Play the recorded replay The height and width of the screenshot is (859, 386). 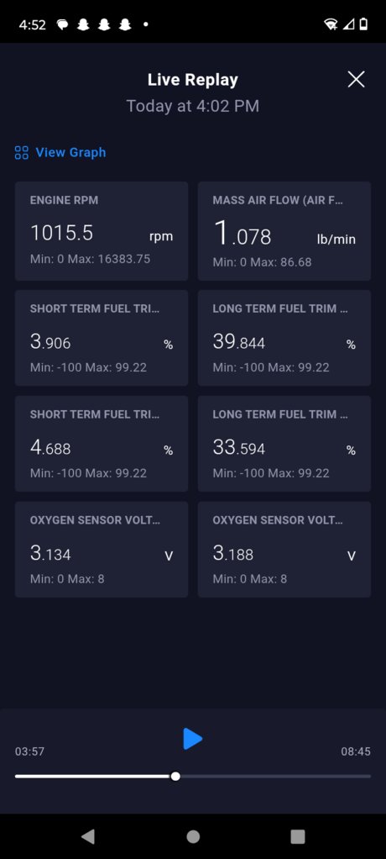pyautogui.click(x=192, y=739)
